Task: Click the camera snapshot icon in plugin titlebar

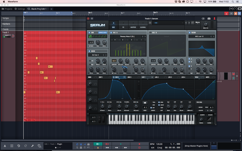Action: coord(209,18)
